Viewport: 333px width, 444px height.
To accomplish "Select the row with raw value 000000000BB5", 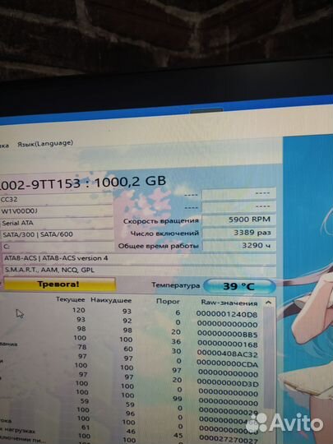I will [132, 332].
